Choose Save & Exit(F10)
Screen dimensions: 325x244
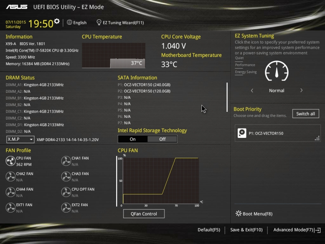pyautogui.click(x=246, y=230)
